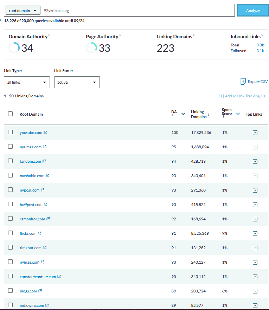Check the mashable.com row checkbox
This screenshot has height=310, width=269.
(10, 175)
